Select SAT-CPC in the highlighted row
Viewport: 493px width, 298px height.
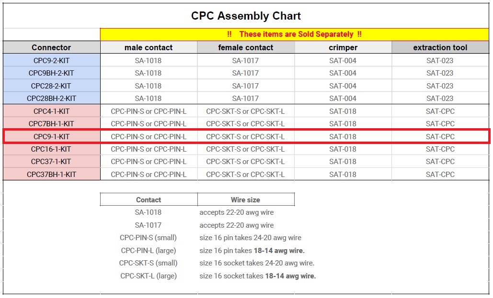440,137
